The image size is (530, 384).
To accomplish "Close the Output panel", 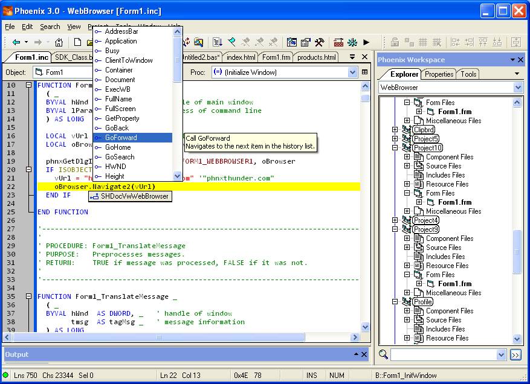I will coord(364,354).
